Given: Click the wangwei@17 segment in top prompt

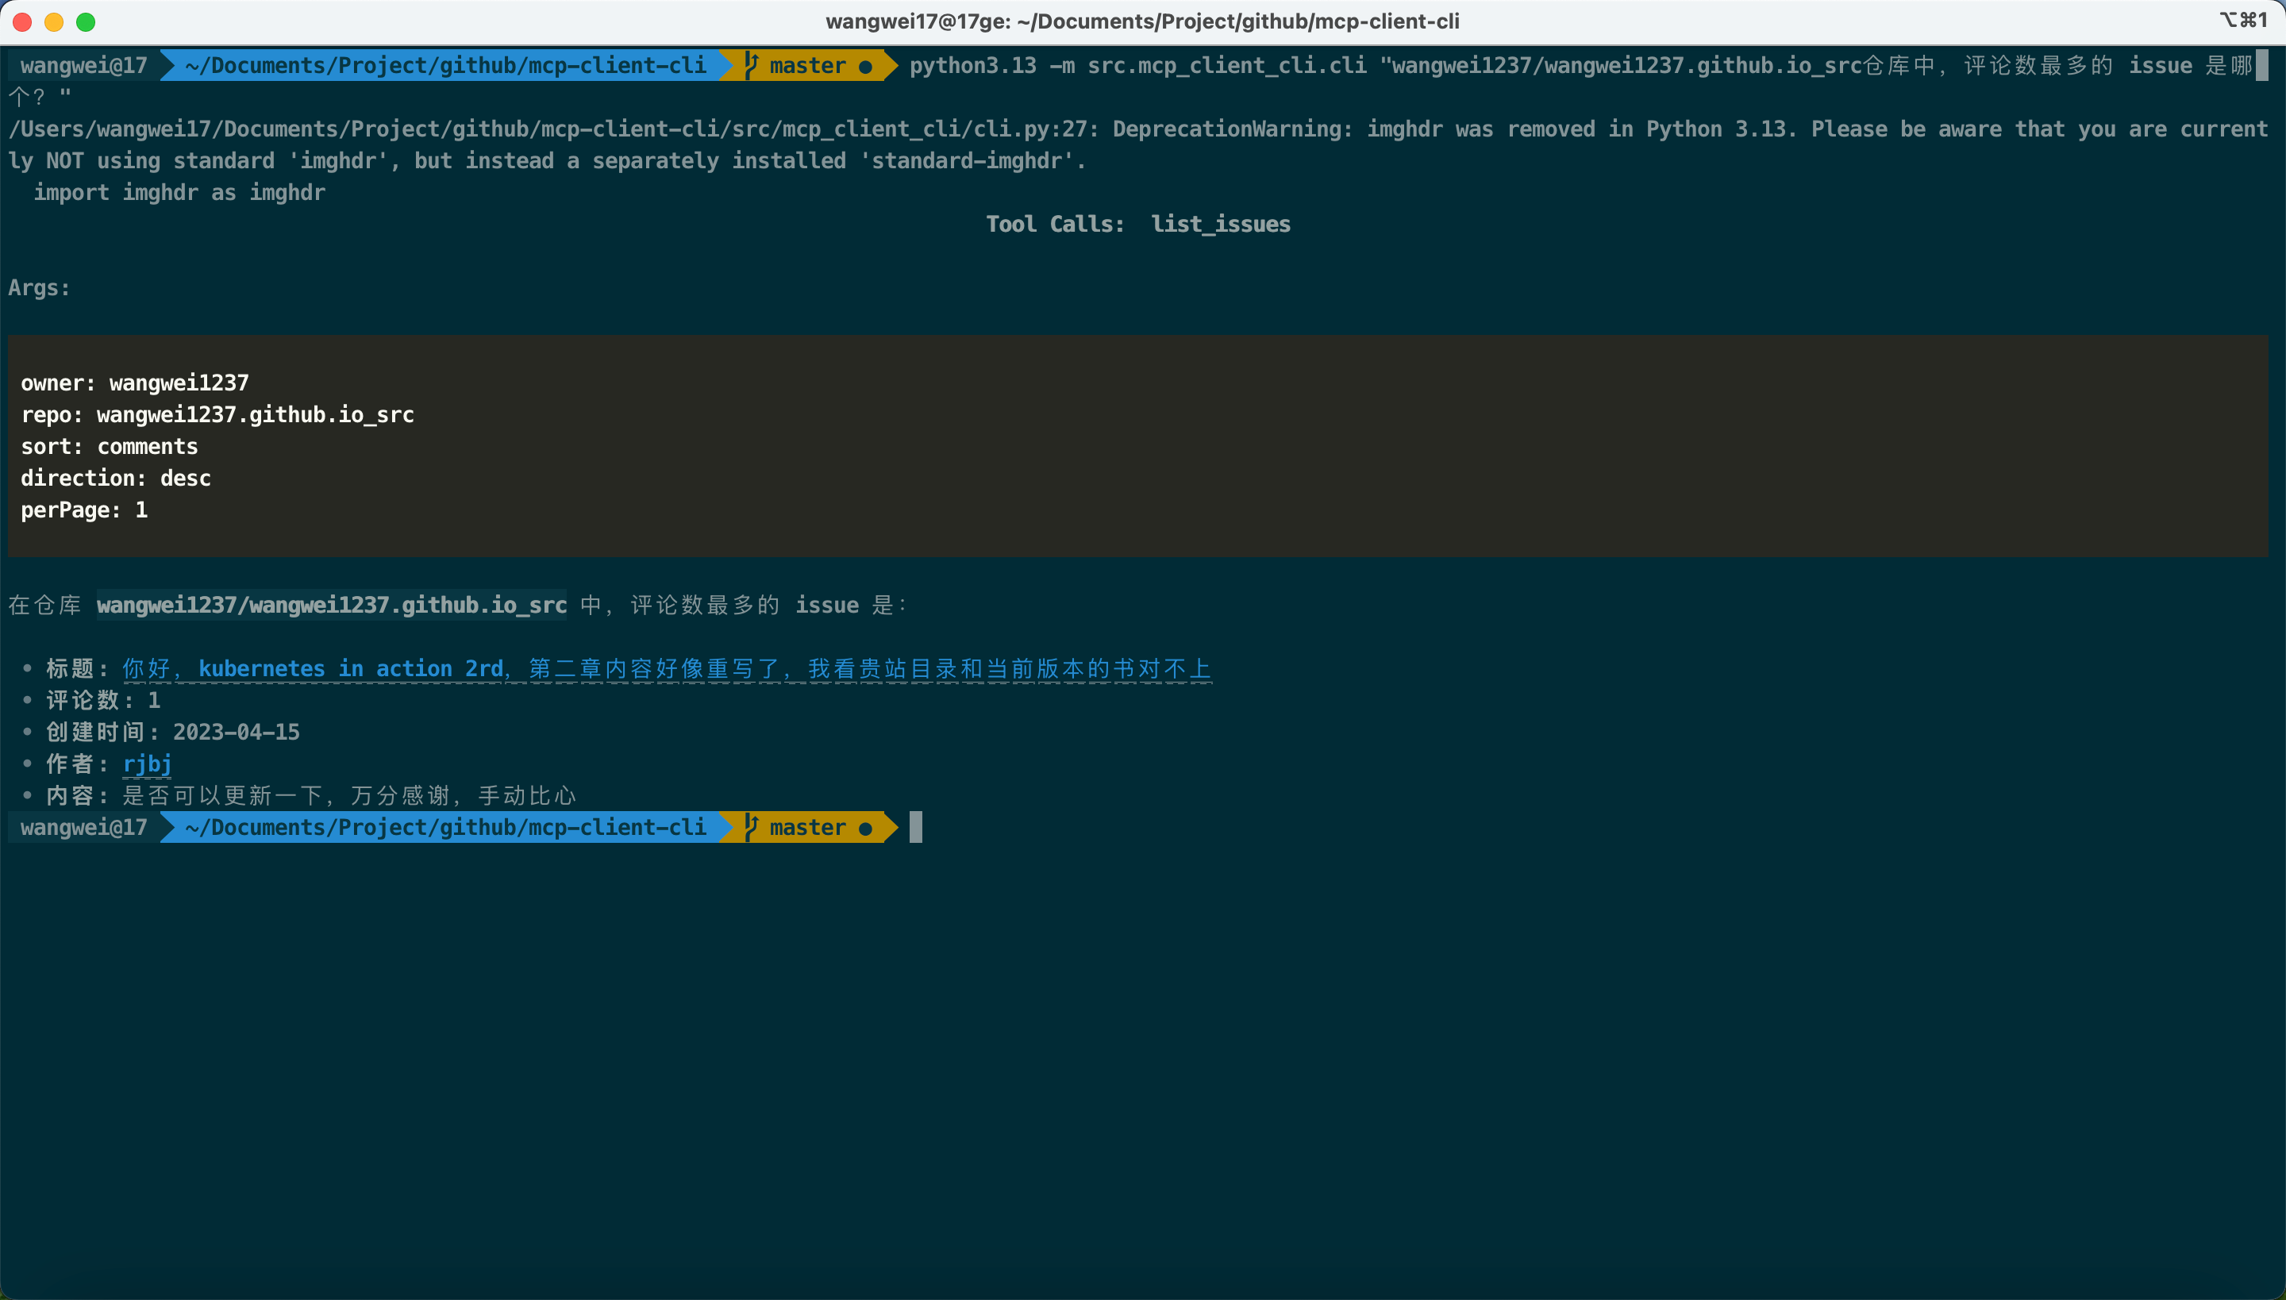Looking at the screenshot, I should click(x=84, y=65).
